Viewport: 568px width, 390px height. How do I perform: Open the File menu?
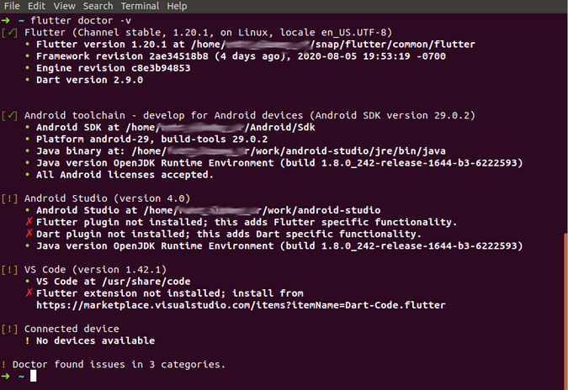12,6
